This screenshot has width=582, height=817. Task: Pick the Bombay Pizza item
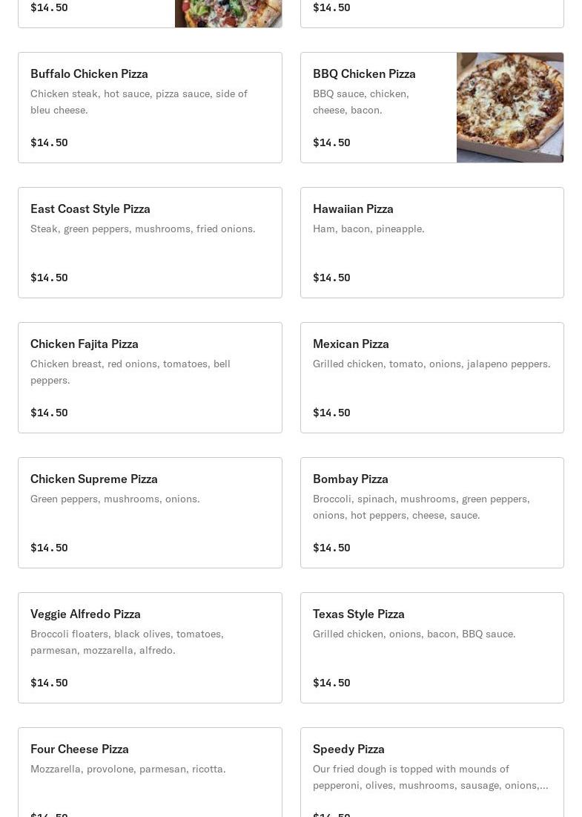(x=431, y=513)
